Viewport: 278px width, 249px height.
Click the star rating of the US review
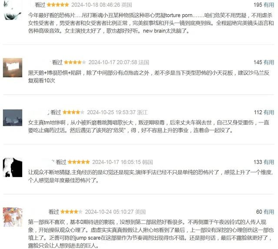click(71, 212)
